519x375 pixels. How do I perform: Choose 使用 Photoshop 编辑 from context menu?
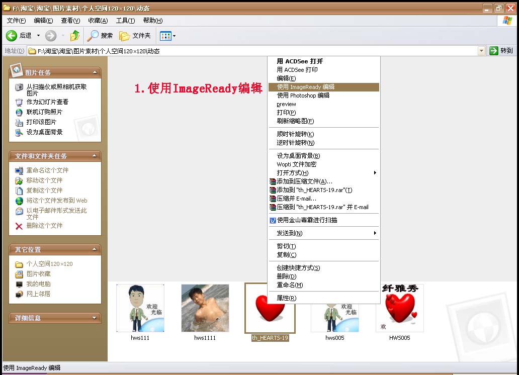(x=323, y=96)
